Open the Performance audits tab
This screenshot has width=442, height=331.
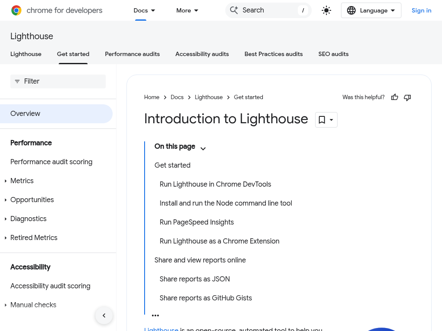132,54
